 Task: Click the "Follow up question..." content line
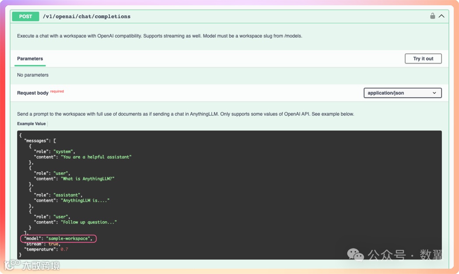point(75,222)
